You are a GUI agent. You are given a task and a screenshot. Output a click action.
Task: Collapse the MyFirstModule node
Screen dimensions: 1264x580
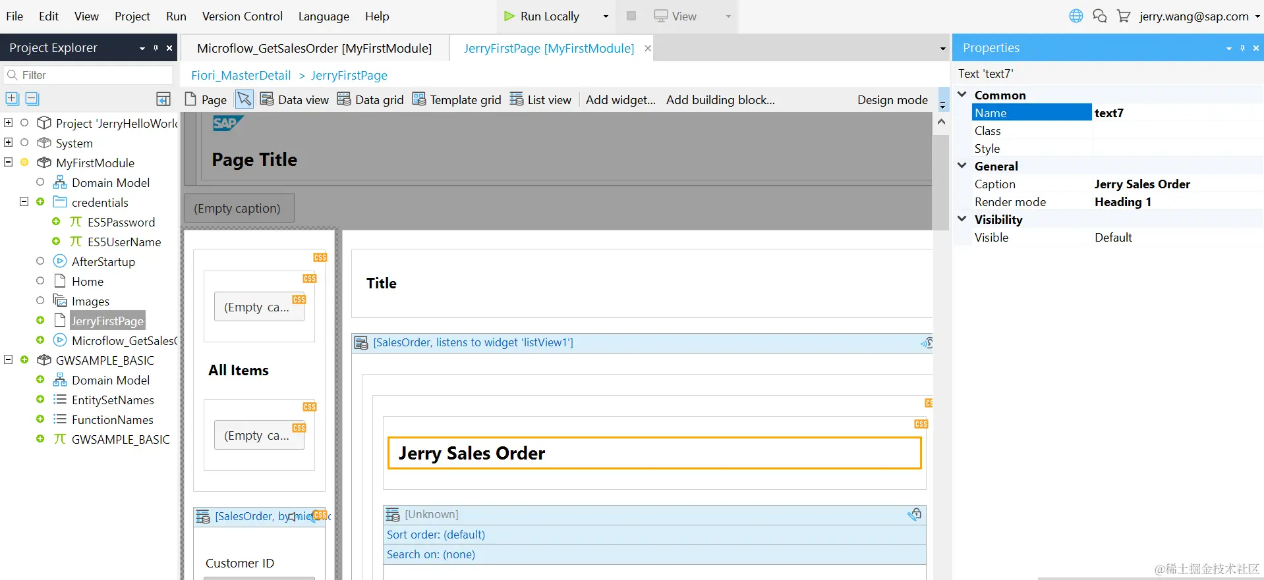coord(9,162)
